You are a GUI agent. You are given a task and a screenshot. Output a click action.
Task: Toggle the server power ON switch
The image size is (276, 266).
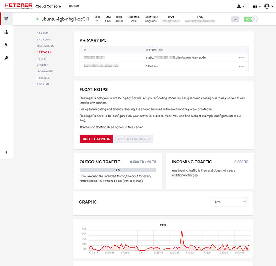click(x=251, y=19)
